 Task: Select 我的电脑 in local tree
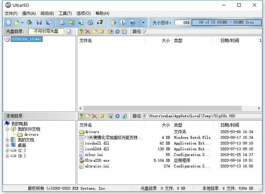(19, 123)
